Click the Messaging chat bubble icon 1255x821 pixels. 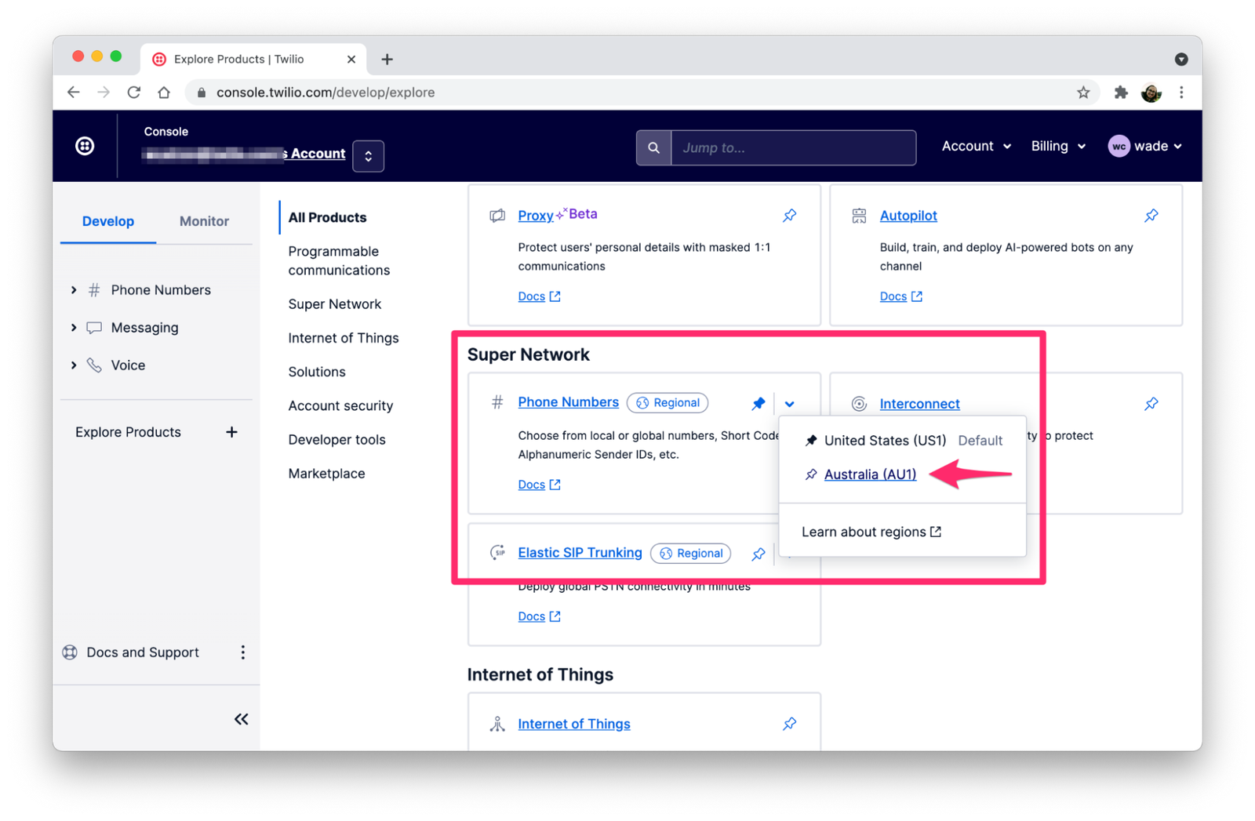point(94,327)
